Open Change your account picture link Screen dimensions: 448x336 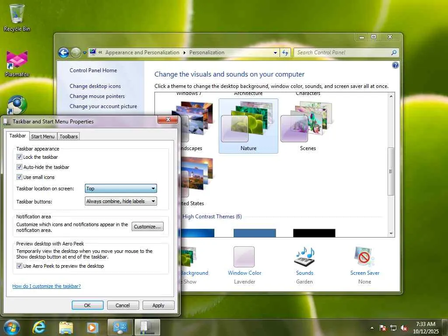[x=103, y=106]
